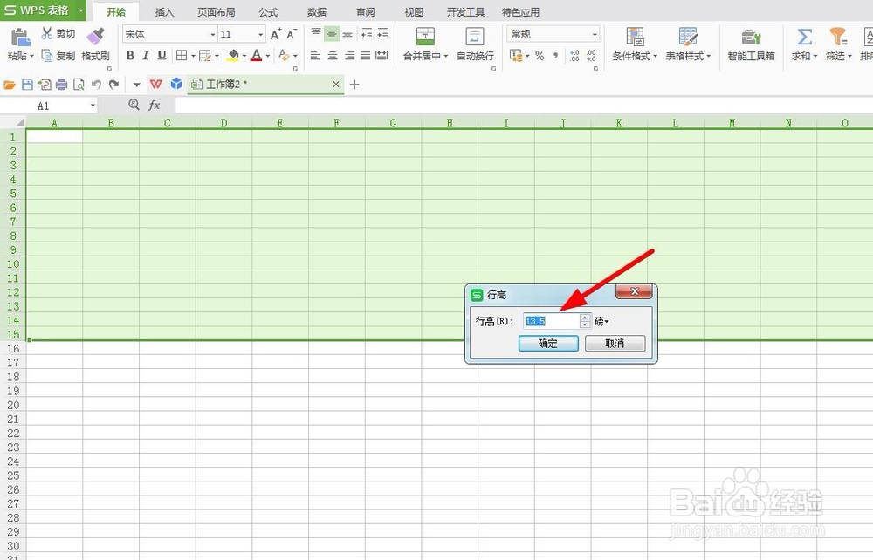
Task: Center text horizontally
Action: tap(333, 56)
